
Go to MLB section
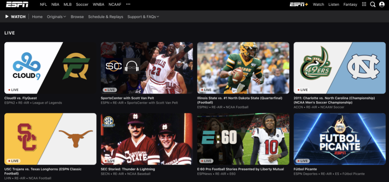pyautogui.click(x=67, y=4)
